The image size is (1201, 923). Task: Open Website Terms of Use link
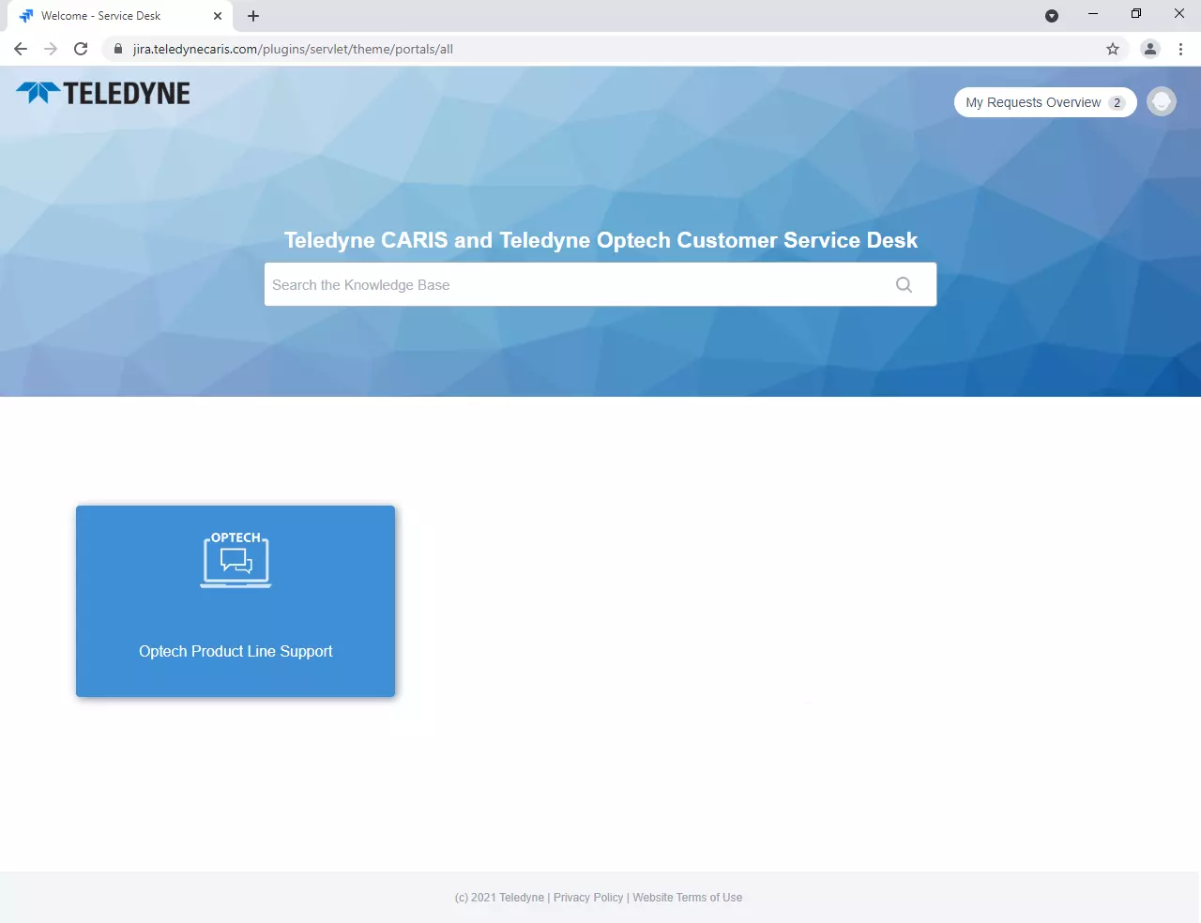click(687, 898)
